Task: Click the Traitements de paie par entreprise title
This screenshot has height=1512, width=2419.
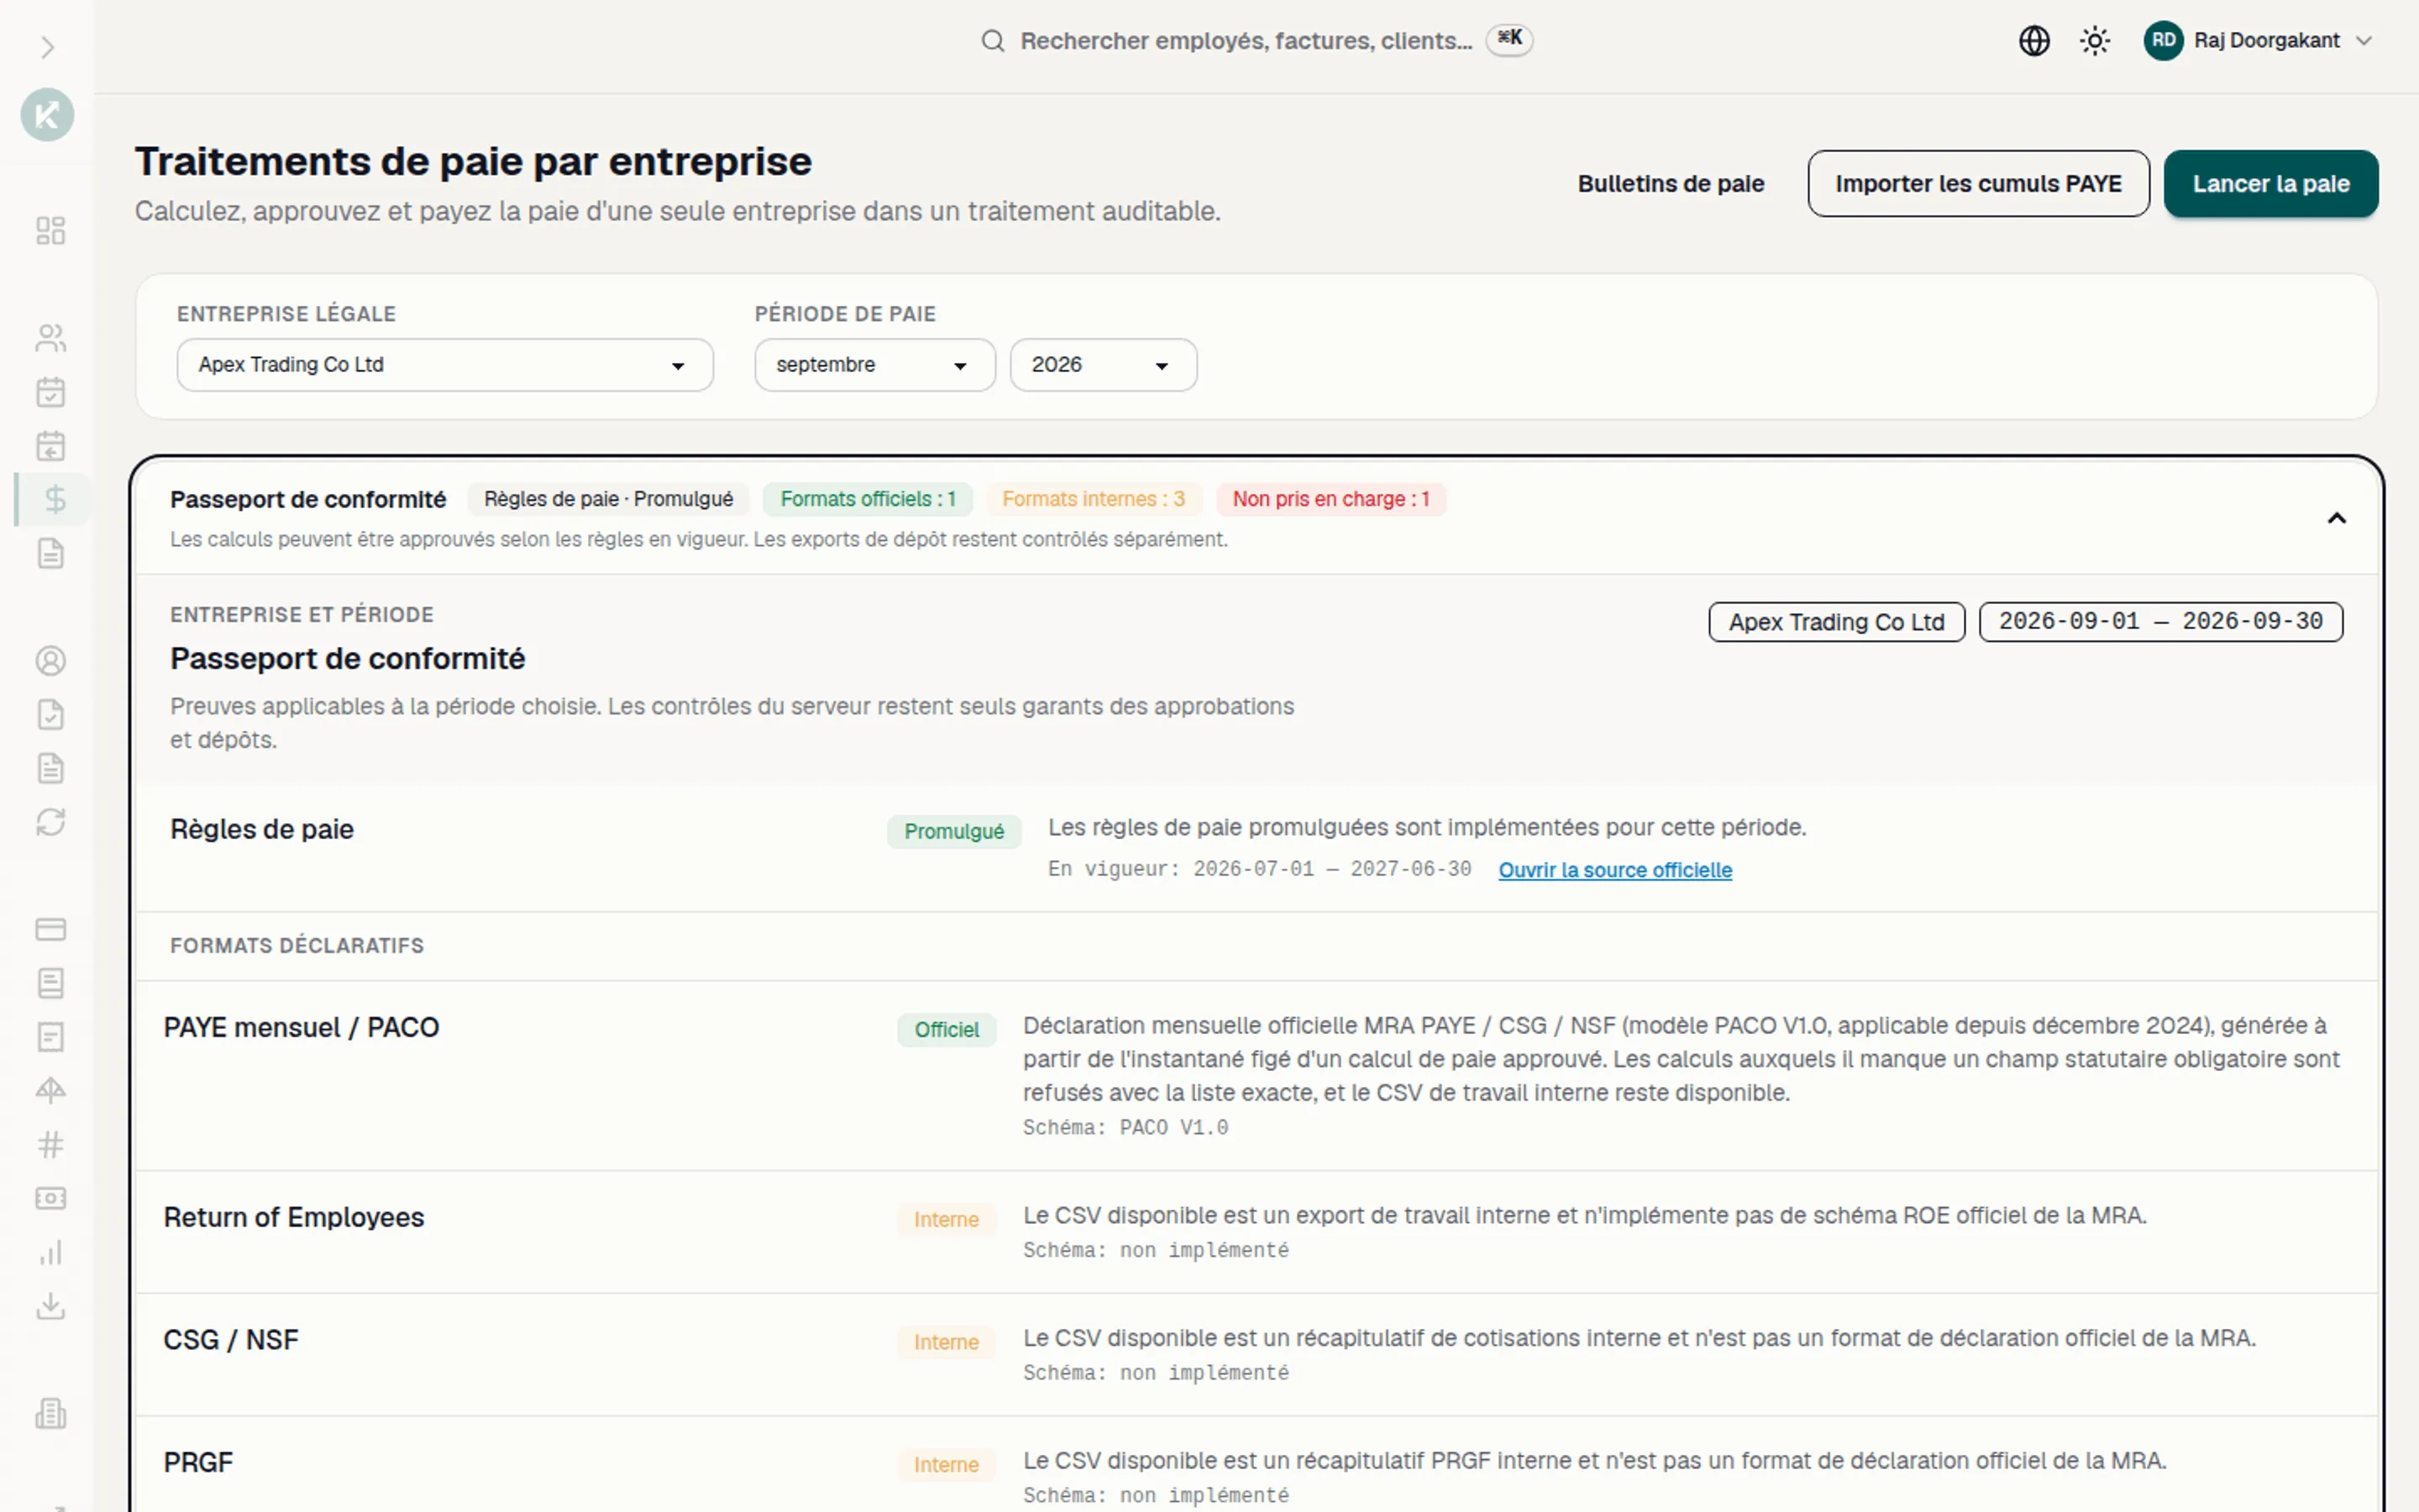Action: pyautogui.click(x=473, y=162)
